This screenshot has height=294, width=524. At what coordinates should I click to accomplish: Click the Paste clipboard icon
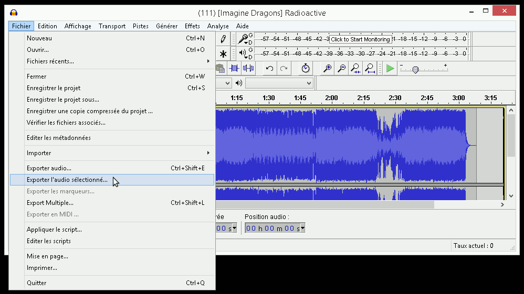point(220,69)
